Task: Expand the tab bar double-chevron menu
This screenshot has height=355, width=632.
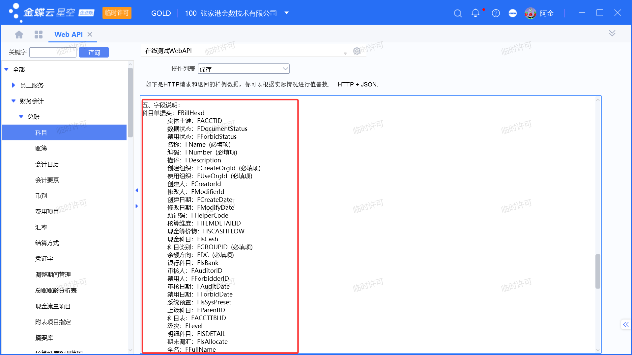Action: [x=612, y=33]
